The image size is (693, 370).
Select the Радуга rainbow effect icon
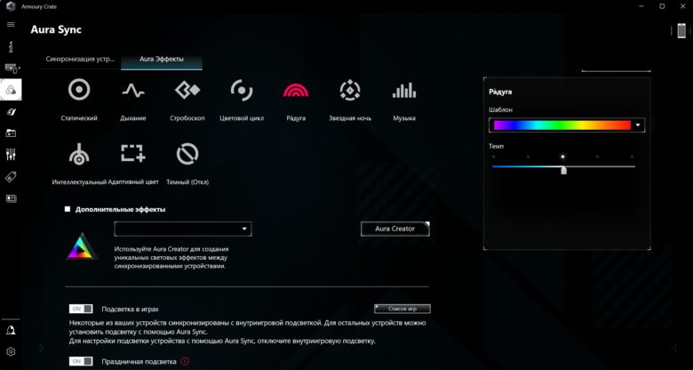296,91
